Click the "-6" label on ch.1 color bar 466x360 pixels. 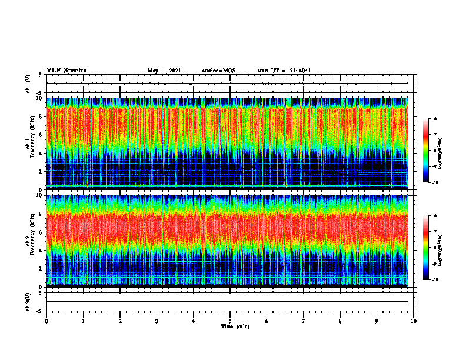pos(434,118)
